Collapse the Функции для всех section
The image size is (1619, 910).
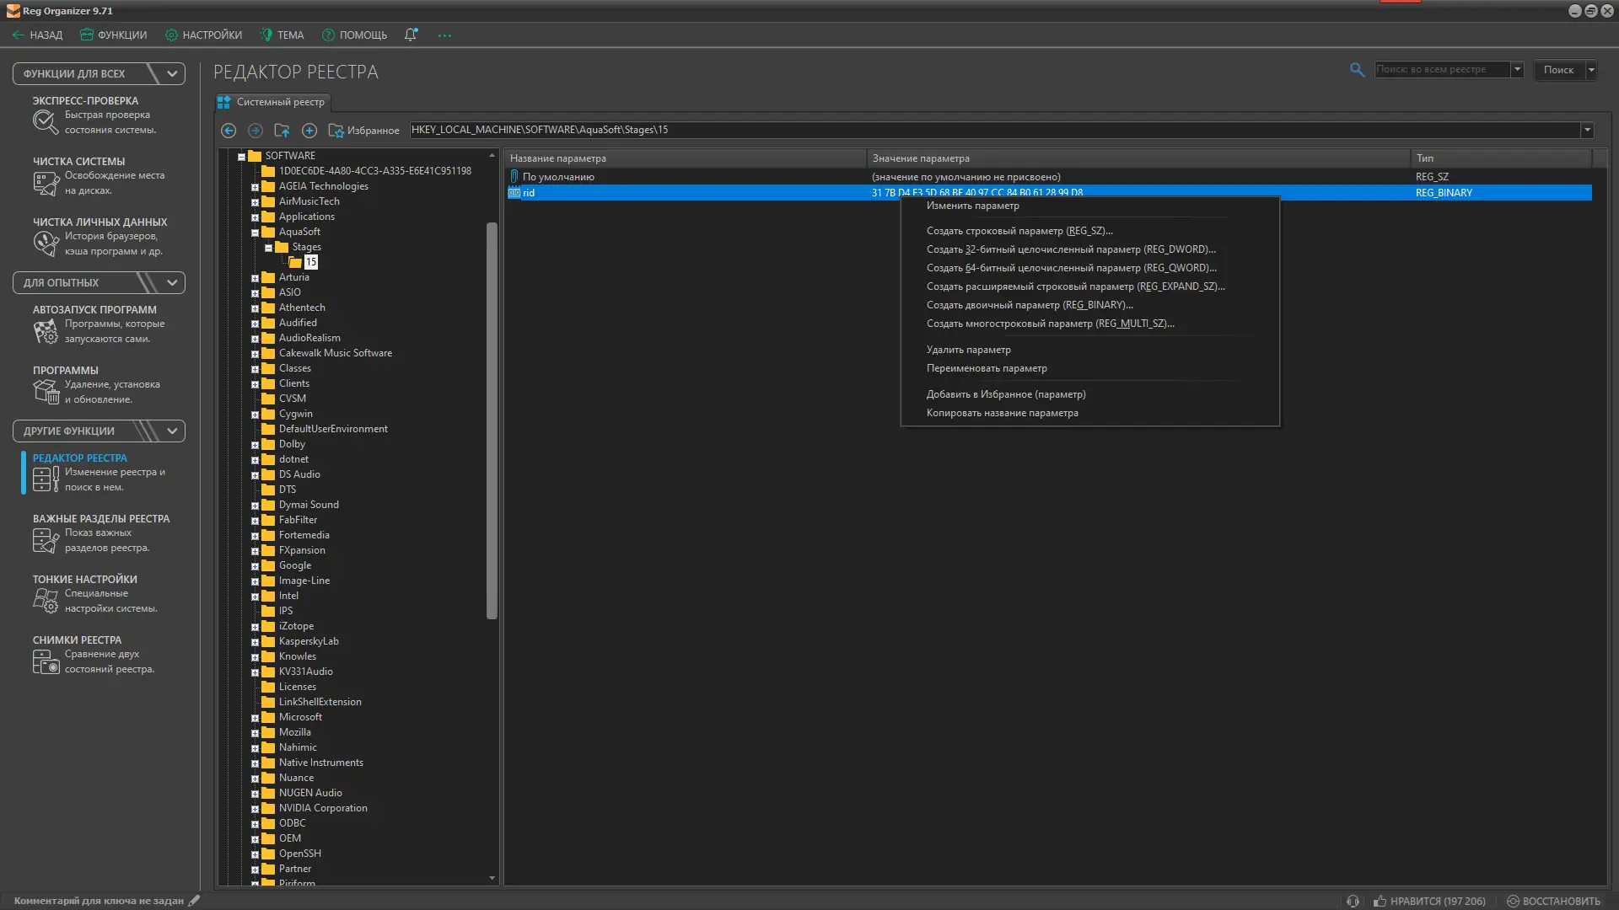click(172, 73)
